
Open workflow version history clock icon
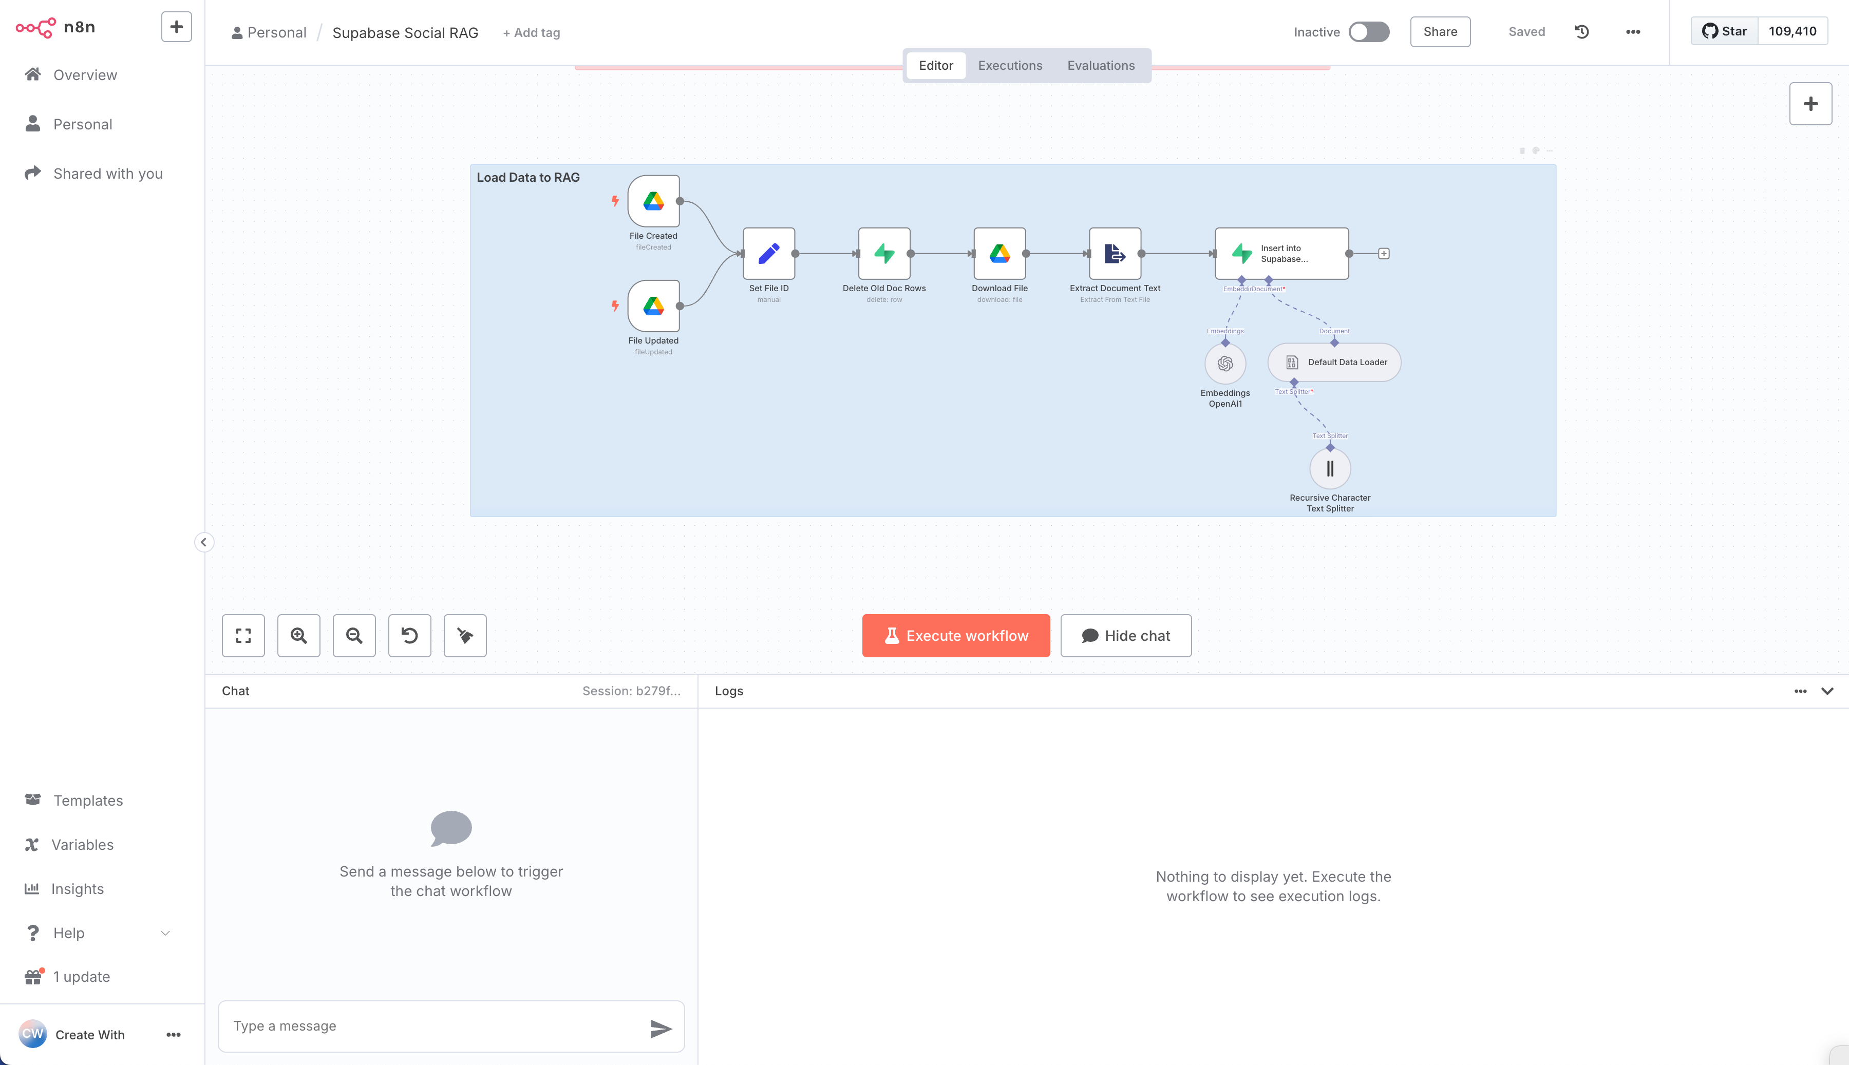click(x=1581, y=31)
